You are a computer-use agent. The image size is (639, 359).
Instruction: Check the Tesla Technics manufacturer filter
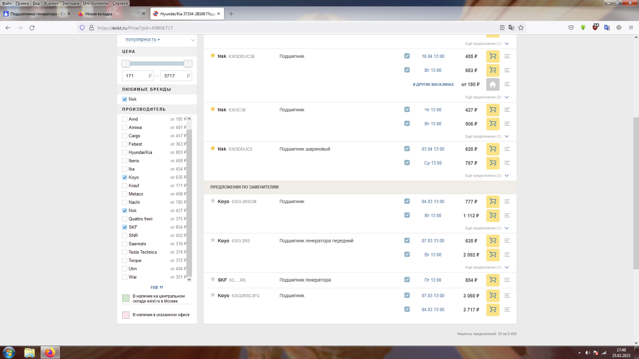click(x=125, y=252)
